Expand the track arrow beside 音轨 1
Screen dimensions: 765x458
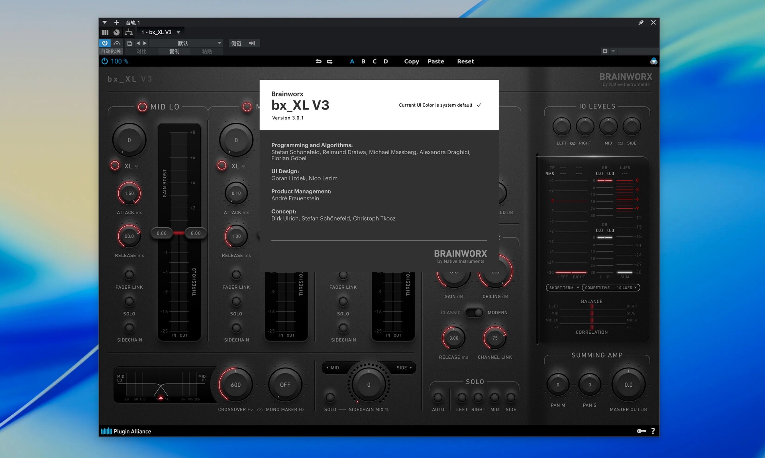[x=104, y=23]
